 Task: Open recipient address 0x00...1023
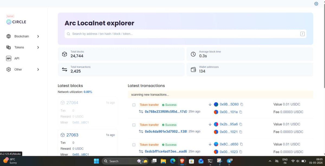[x=229, y=152]
